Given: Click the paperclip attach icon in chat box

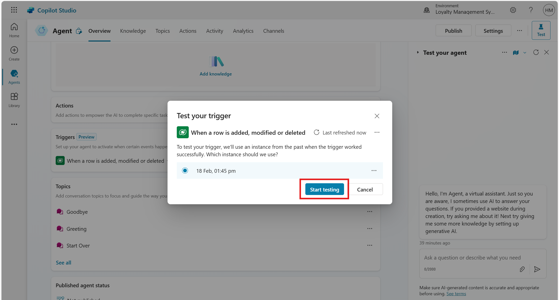Looking at the screenshot, I should pos(522,269).
